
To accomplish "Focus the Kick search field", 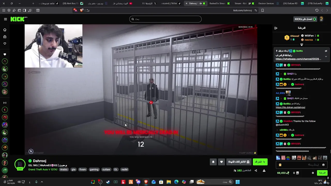I will (x=165, y=19).
